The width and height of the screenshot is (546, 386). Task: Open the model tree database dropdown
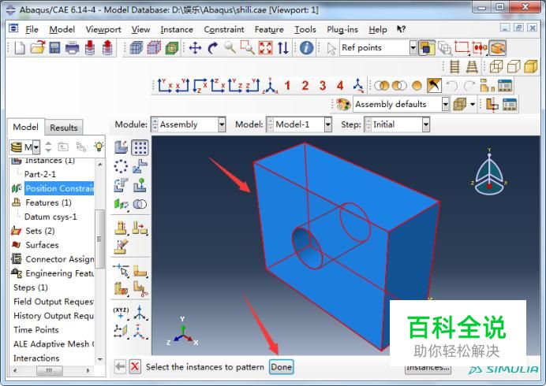pyautogui.click(x=36, y=147)
